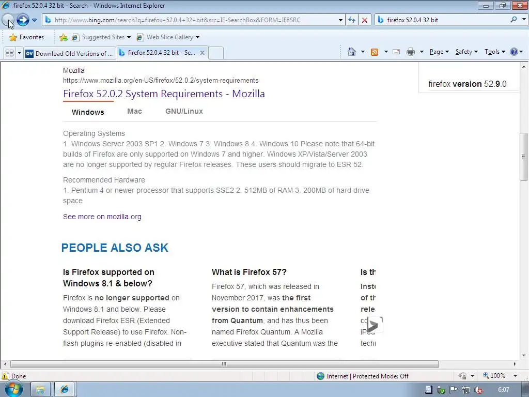Click the network connection tray icon
This screenshot has height=397, width=529.
click(465, 390)
